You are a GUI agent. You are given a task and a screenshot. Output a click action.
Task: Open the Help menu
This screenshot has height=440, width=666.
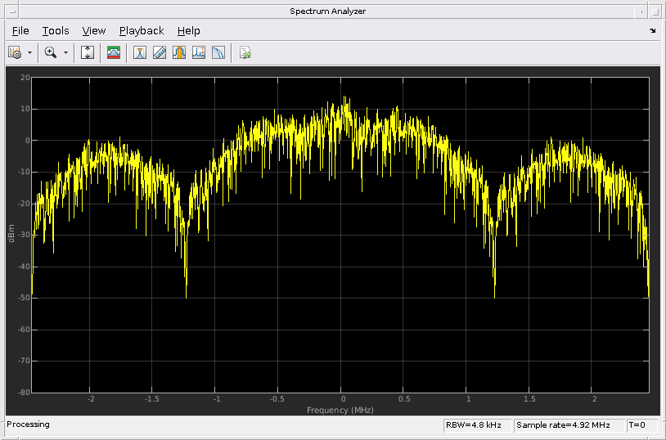point(188,31)
